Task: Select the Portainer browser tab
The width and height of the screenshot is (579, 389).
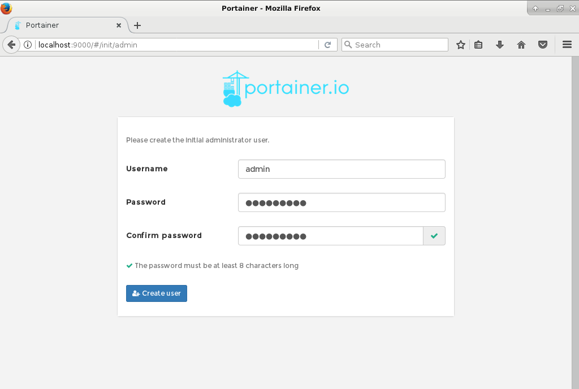Action: point(68,25)
